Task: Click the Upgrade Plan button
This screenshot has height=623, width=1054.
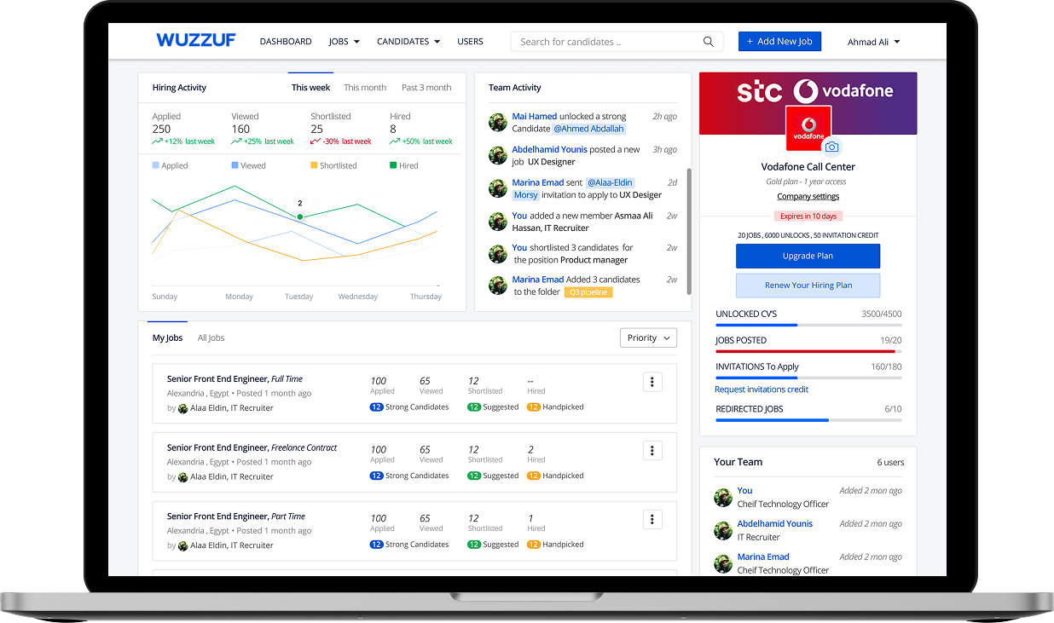Action: 808,256
